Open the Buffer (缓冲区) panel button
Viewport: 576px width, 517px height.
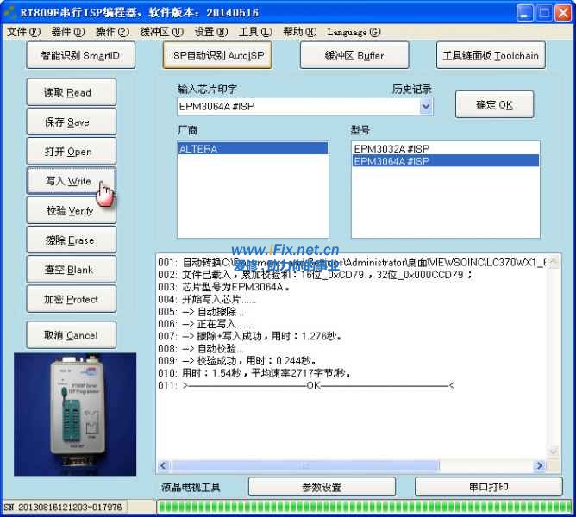pos(354,55)
